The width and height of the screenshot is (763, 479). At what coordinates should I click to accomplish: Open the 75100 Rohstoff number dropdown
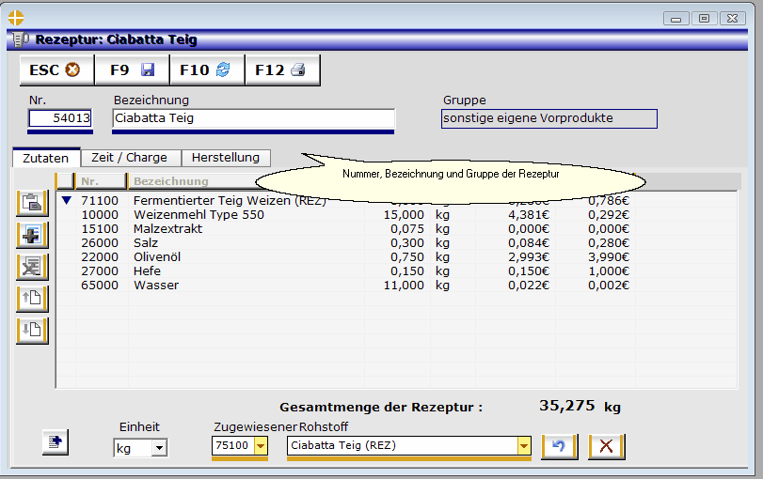(261, 445)
